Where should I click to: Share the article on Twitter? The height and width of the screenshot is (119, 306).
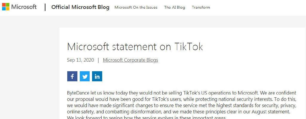click(x=85, y=76)
